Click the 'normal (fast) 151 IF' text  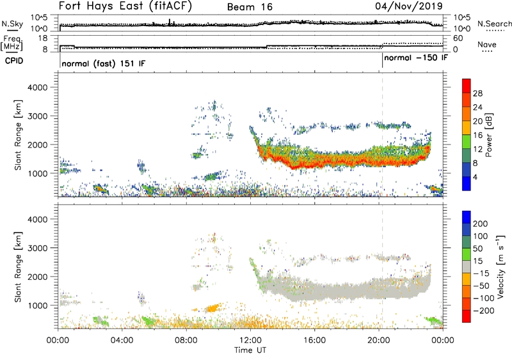(x=103, y=63)
